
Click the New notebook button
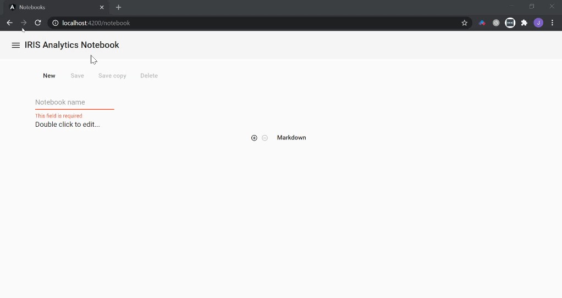pos(49,76)
